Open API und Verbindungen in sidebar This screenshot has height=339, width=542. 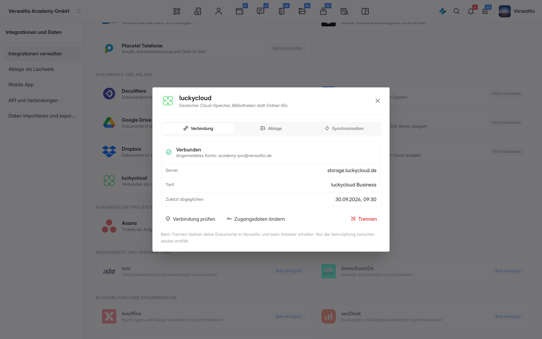coord(42,100)
